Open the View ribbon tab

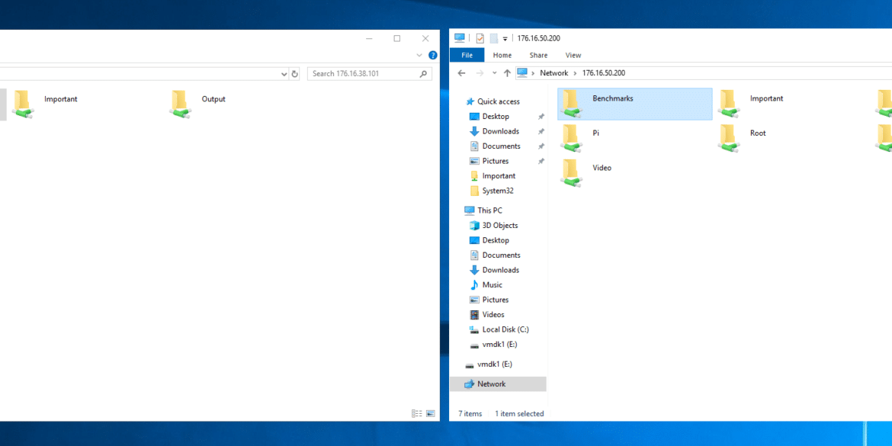(573, 55)
